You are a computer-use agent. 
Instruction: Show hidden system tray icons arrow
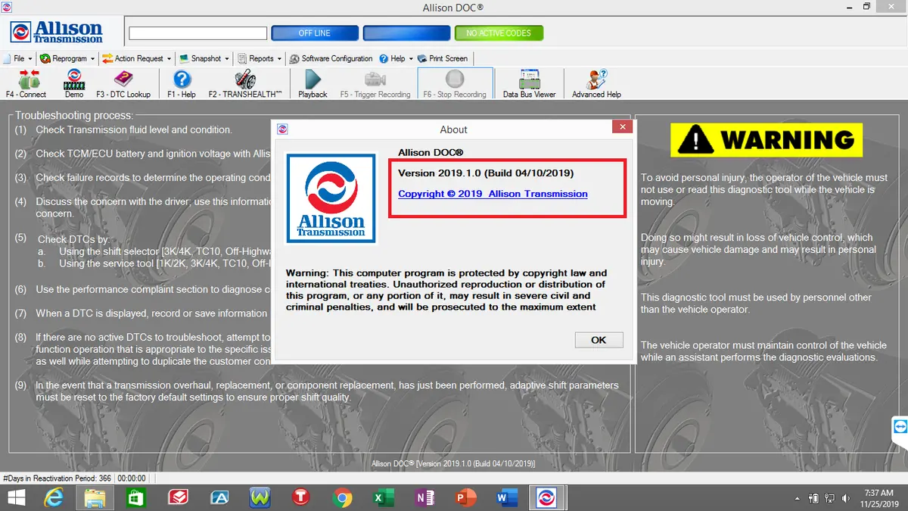tap(798, 498)
